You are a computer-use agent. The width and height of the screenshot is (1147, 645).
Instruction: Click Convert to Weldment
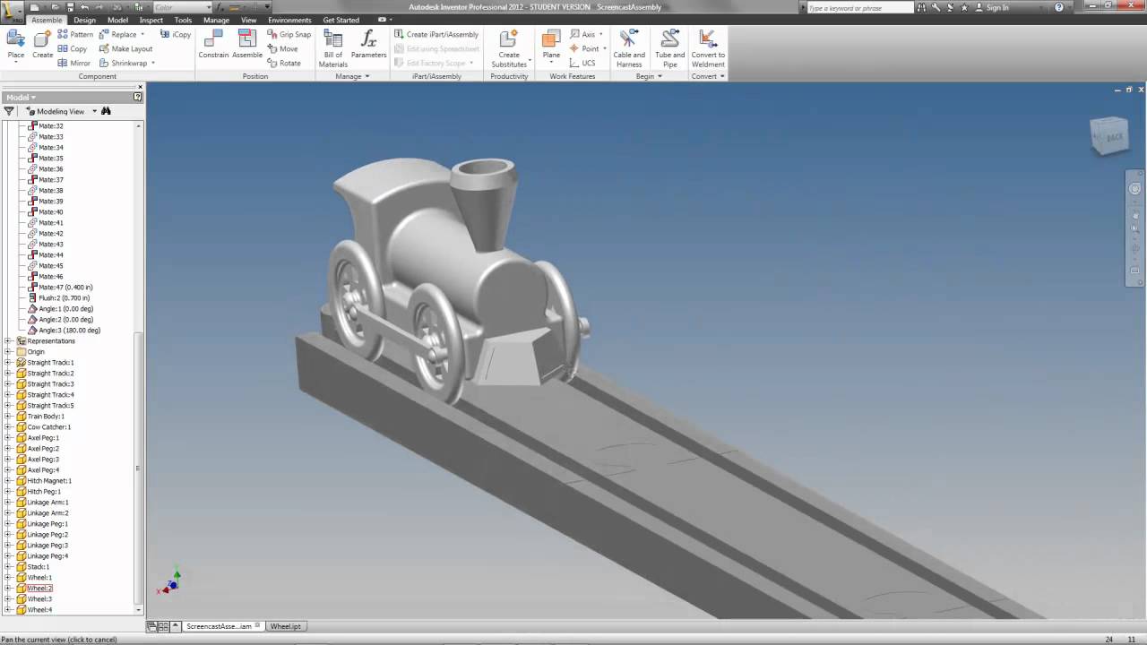(x=708, y=48)
